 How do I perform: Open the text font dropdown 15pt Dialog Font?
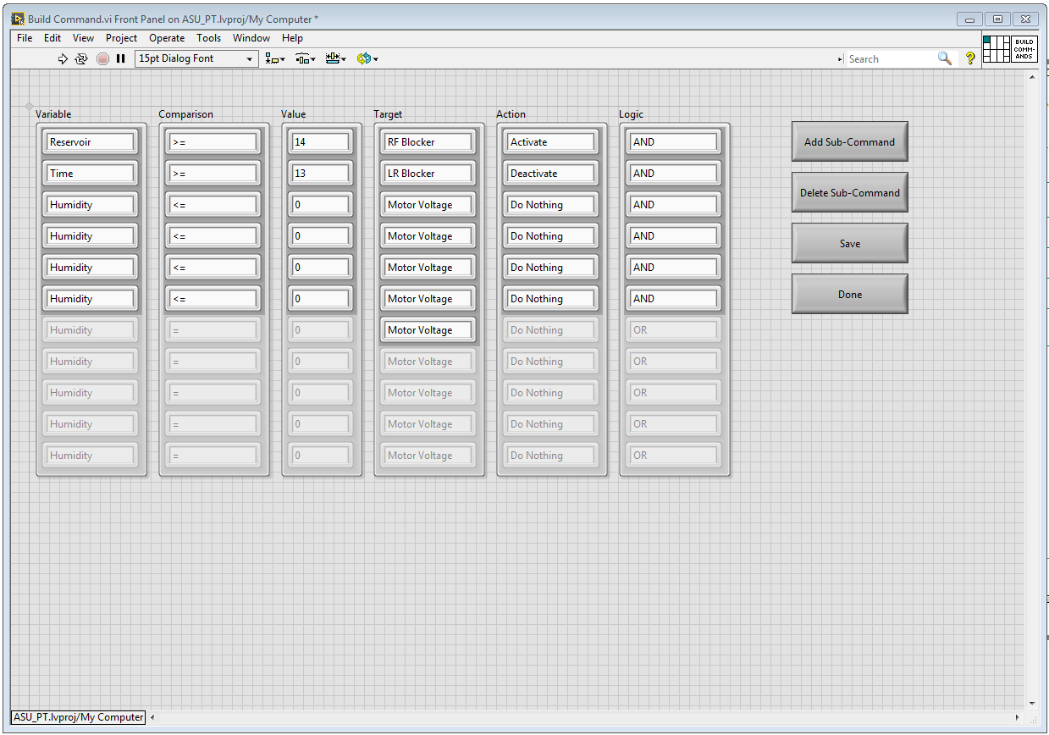point(196,58)
